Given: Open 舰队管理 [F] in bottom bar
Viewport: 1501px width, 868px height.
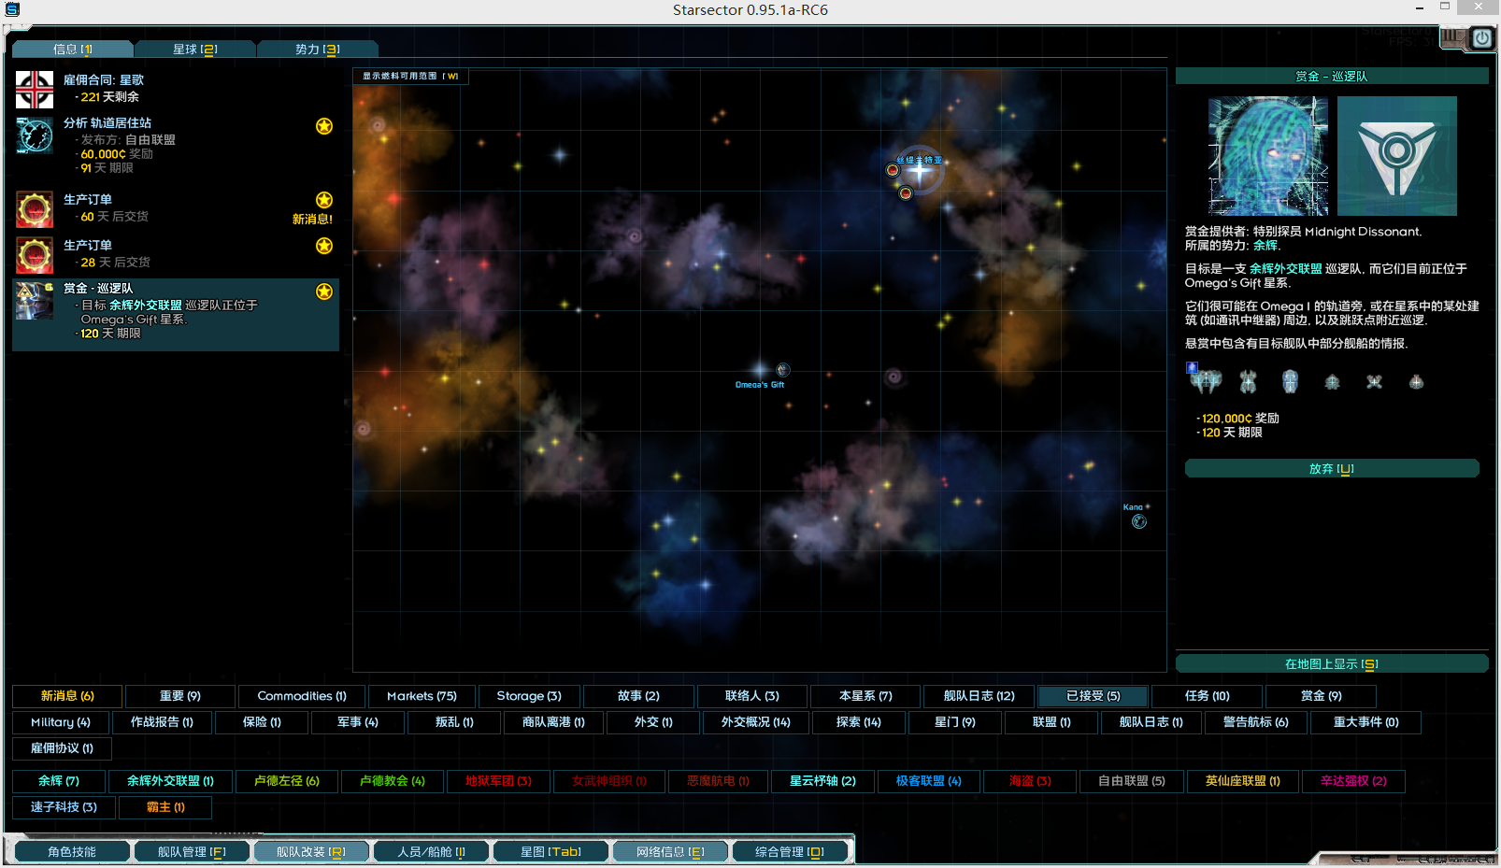Looking at the screenshot, I should (192, 852).
